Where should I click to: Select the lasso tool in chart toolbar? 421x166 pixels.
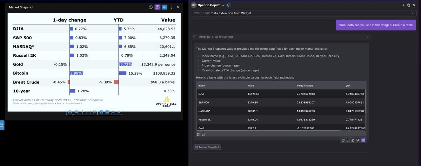click(94, 112)
